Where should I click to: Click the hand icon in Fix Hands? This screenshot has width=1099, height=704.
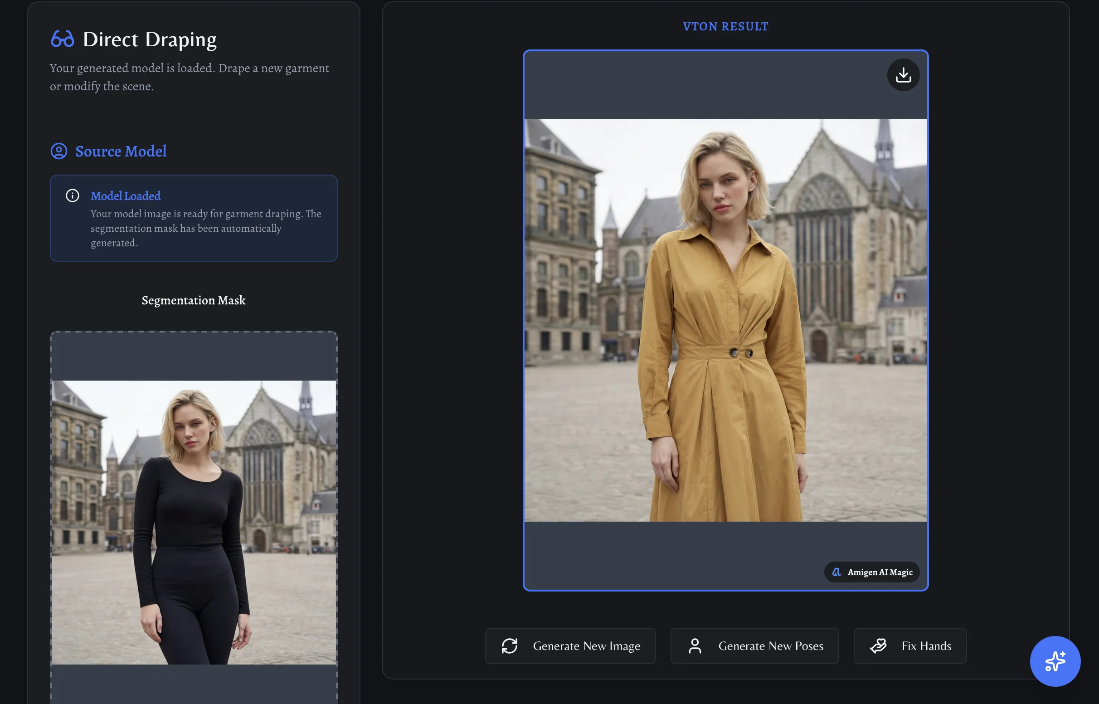pos(878,646)
